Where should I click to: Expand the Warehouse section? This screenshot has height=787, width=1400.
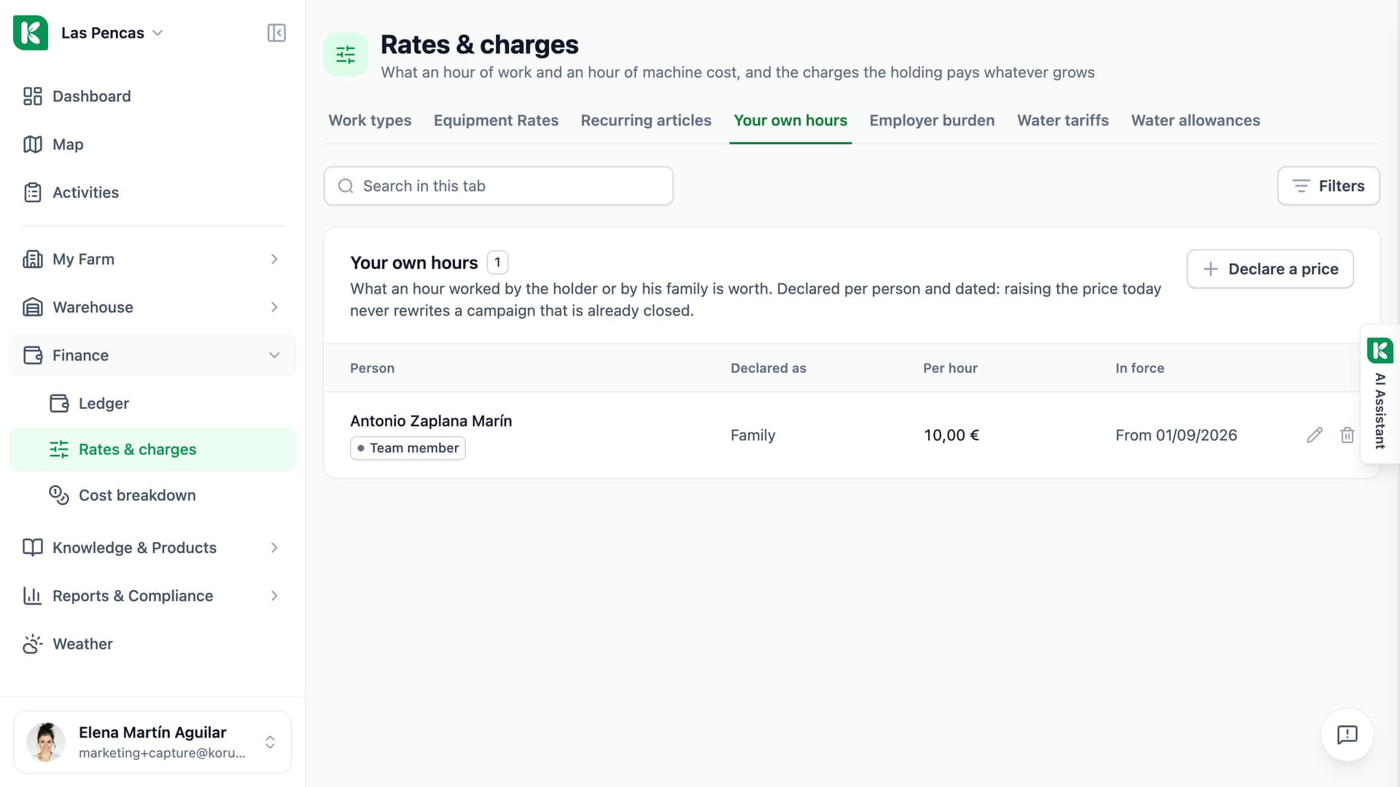[152, 307]
